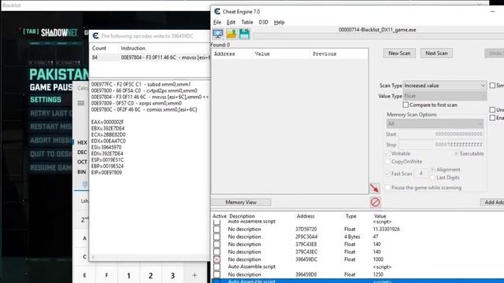
Task: Select line 00E9780C comiss xmm0,[esi+6C]
Action: (x=144, y=109)
